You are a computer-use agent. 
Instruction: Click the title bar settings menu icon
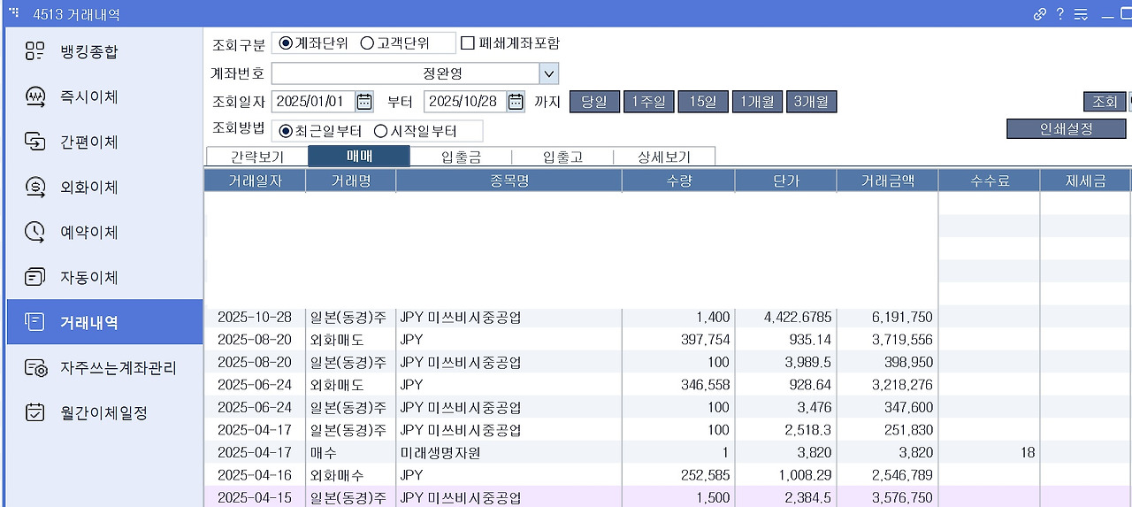coord(1080,14)
